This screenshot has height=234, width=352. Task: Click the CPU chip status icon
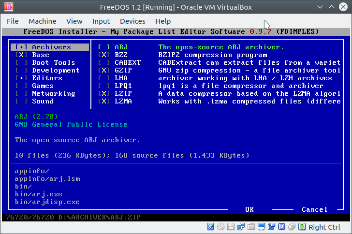pyautogui.click(x=281, y=227)
